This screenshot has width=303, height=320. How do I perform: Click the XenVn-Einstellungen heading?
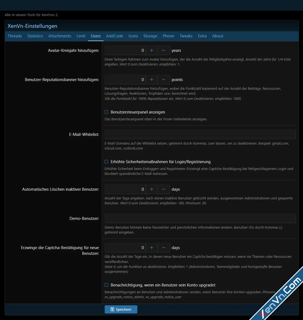(x=32, y=26)
